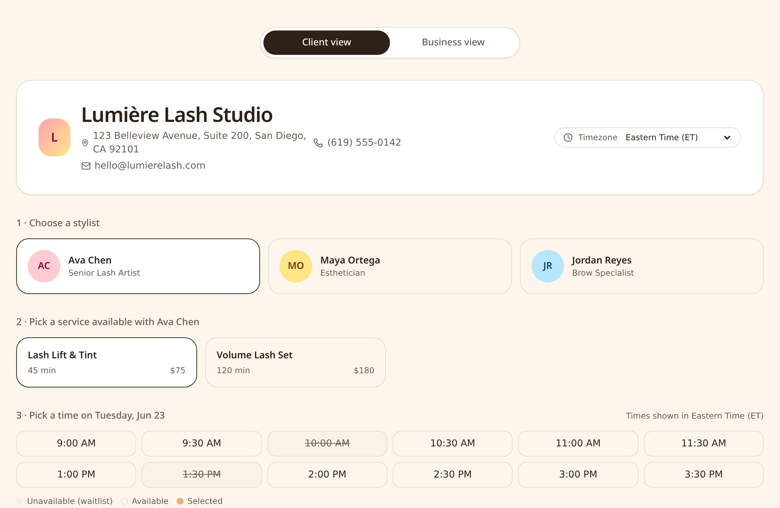Click the Unavailable legend dot

tap(20, 501)
